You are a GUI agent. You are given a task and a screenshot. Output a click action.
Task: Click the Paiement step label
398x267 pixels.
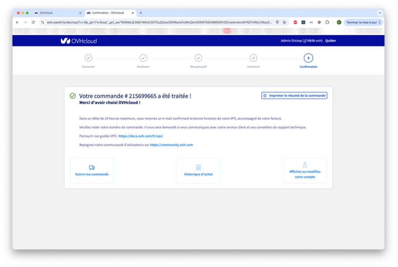coord(253,67)
